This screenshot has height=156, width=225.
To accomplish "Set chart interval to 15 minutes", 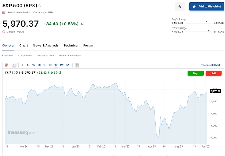I will point(33,65).
